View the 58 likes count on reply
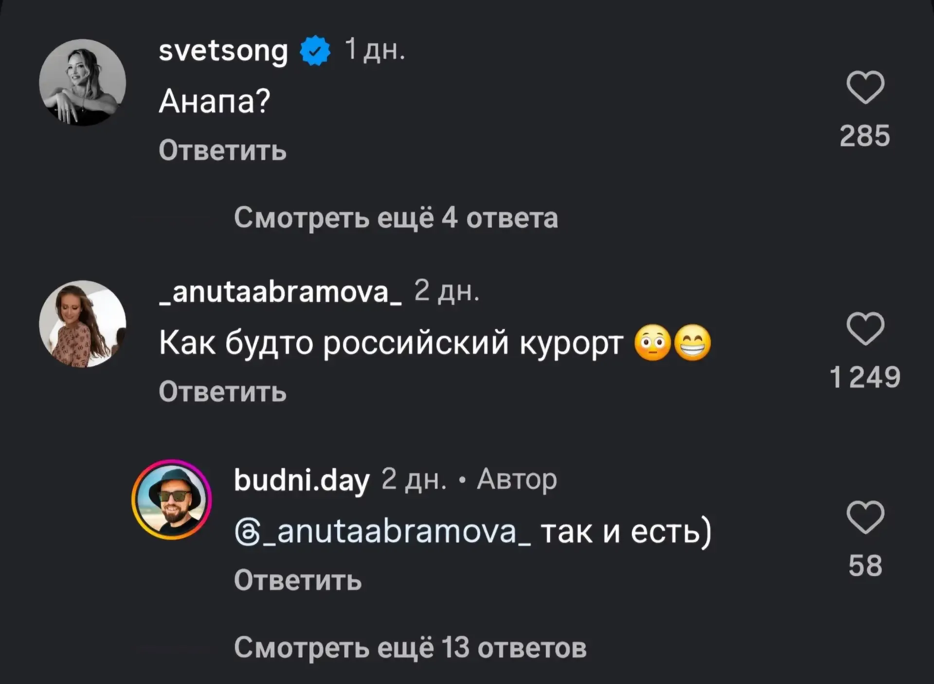This screenshot has height=684, width=934. [x=865, y=565]
